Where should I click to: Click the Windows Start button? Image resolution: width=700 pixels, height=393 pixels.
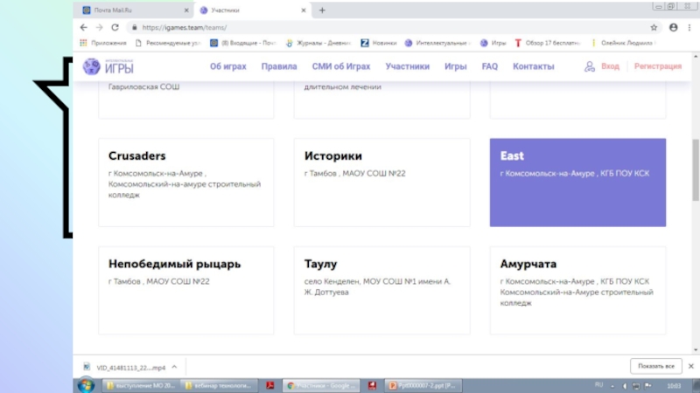tap(85, 385)
